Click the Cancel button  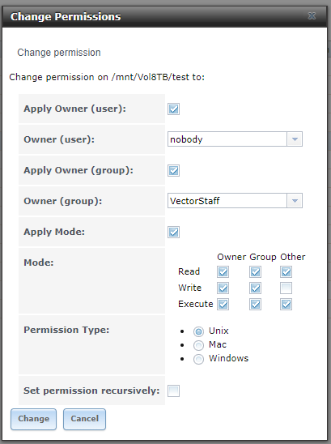pyautogui.click(x=85, y=419)
